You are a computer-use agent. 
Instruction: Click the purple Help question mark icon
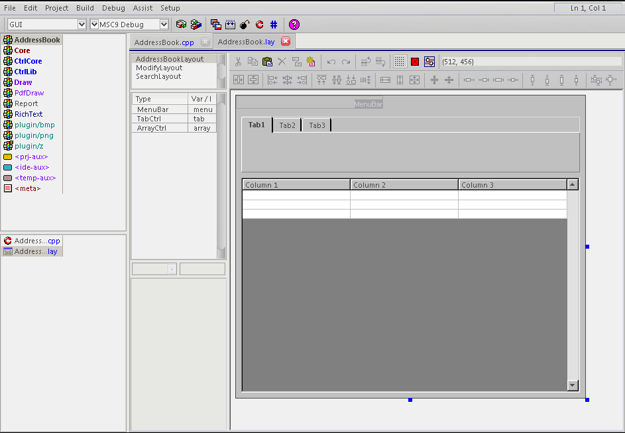point(294,25)
